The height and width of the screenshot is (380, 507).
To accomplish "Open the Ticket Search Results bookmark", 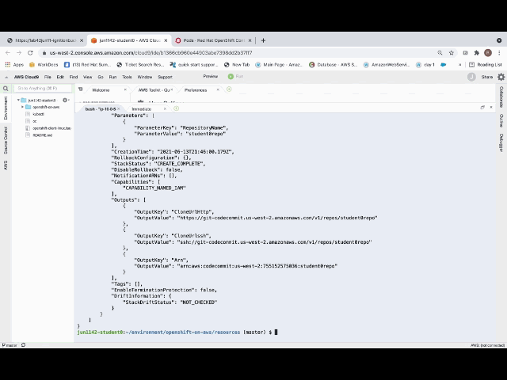I will [x=141, y=65].
